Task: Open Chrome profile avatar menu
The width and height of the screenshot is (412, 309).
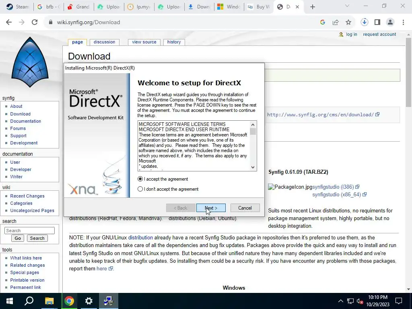Action: click(x=390, y=23)
